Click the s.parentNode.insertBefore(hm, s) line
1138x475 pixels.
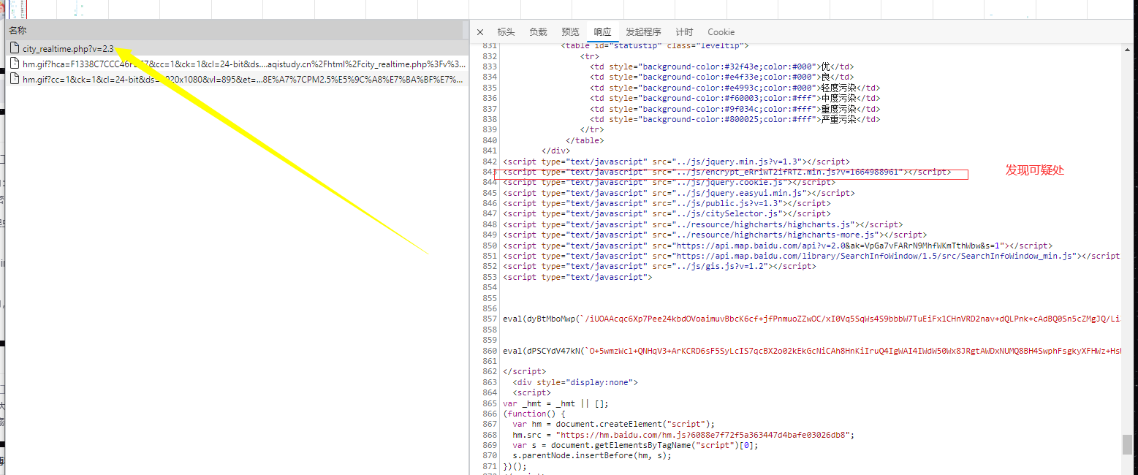pos(591,456)
